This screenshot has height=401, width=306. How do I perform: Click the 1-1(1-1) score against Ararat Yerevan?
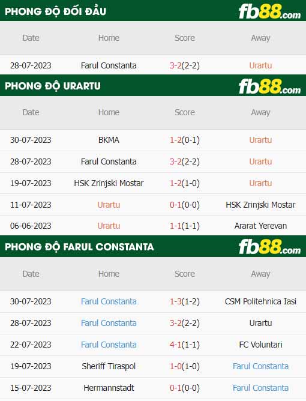185,226
